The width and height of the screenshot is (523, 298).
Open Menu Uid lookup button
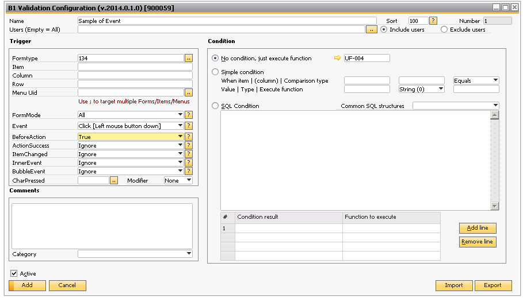[x=189, y=92]
